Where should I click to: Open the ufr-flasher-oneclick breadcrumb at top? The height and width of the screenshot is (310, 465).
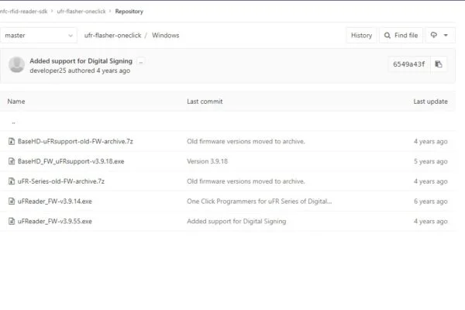pos(81,12)
